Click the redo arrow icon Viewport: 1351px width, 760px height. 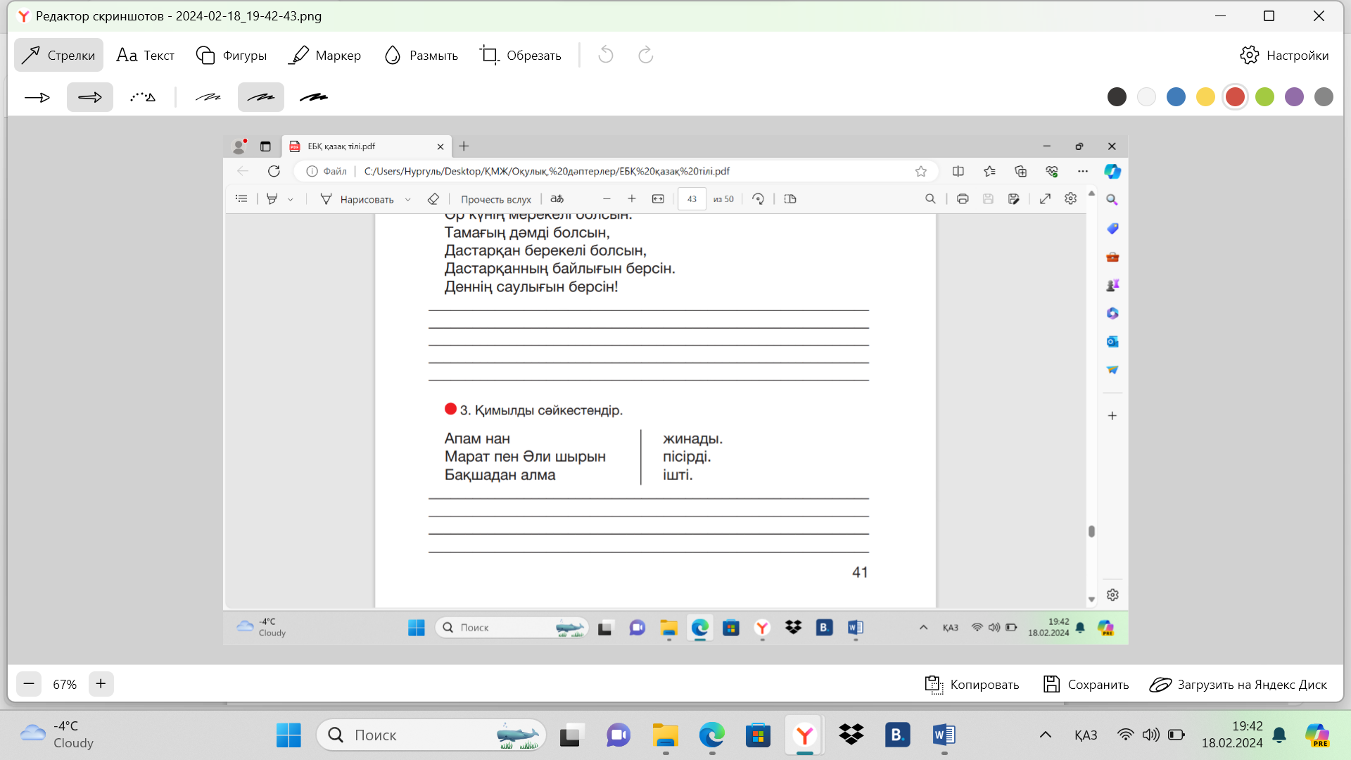(645, 55)
